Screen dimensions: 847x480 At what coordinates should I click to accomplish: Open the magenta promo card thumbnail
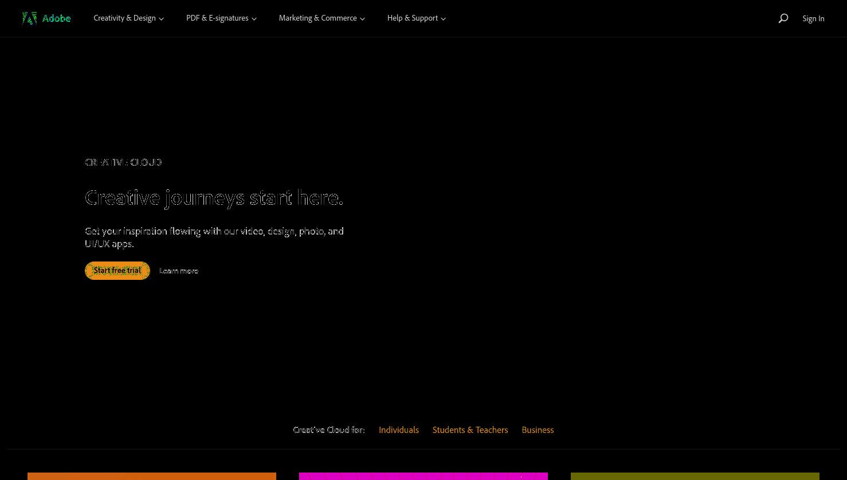tap(423, 476)
